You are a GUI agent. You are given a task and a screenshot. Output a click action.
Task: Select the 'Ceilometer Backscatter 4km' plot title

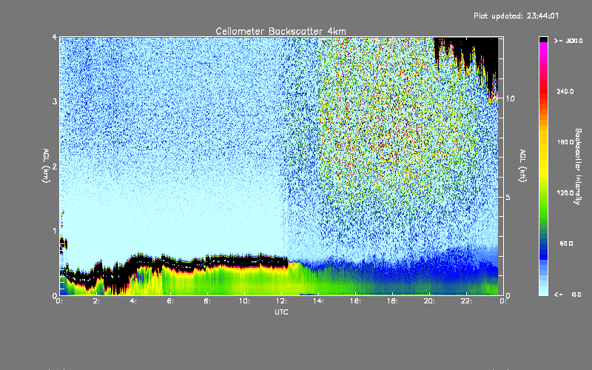coord(280,31)
